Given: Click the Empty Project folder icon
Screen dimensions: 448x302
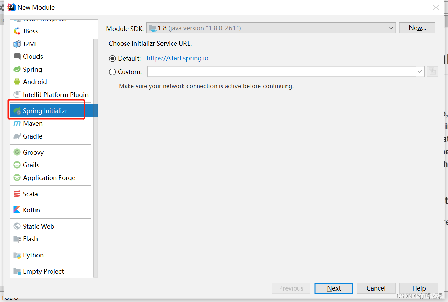Looking at the screenshot, I should point(17,271).
